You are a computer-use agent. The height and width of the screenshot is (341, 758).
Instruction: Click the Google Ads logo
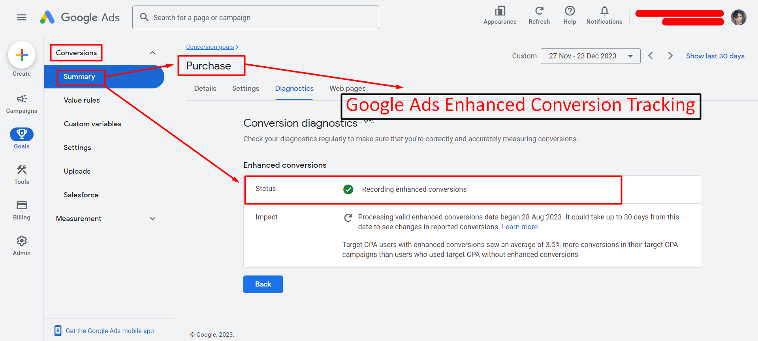click(80, 17)
